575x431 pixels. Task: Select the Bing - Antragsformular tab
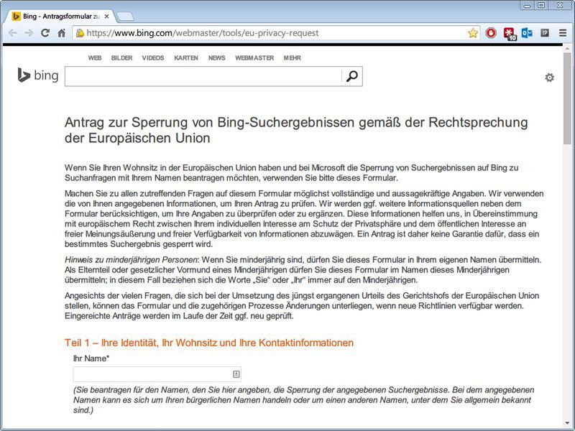61,17
